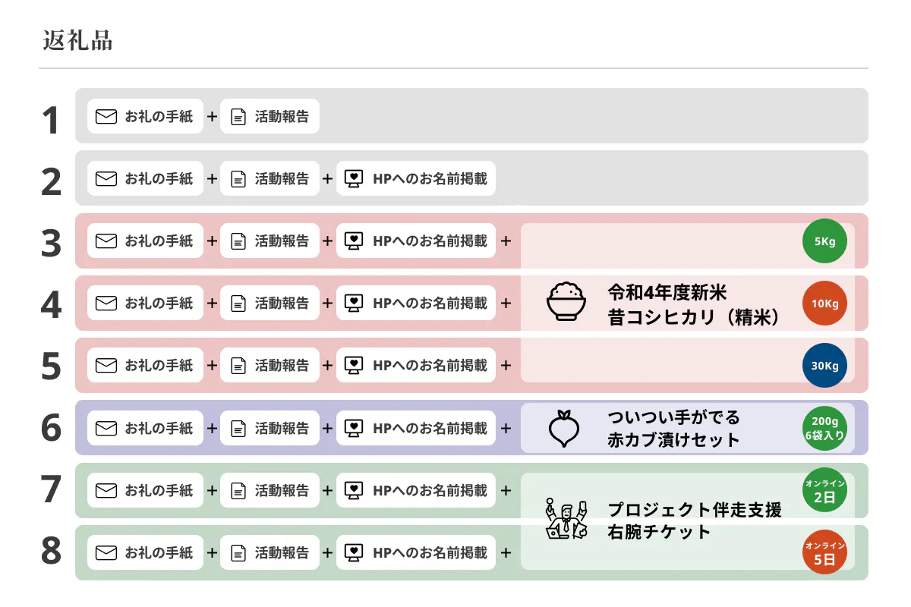The image size is (911, 607).
Task: Click the envelope icon in row 1
Action: pyautogui.click(x=106, y=117)
